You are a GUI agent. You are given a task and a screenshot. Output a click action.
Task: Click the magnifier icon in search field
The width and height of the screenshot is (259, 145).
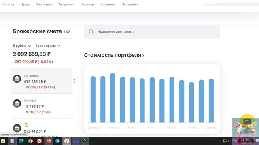coord(91,31)
